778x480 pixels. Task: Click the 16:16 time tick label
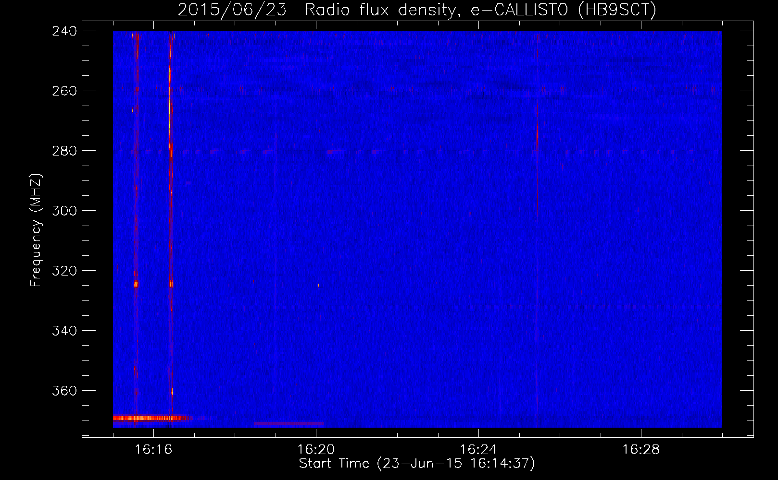coord(153,450)
